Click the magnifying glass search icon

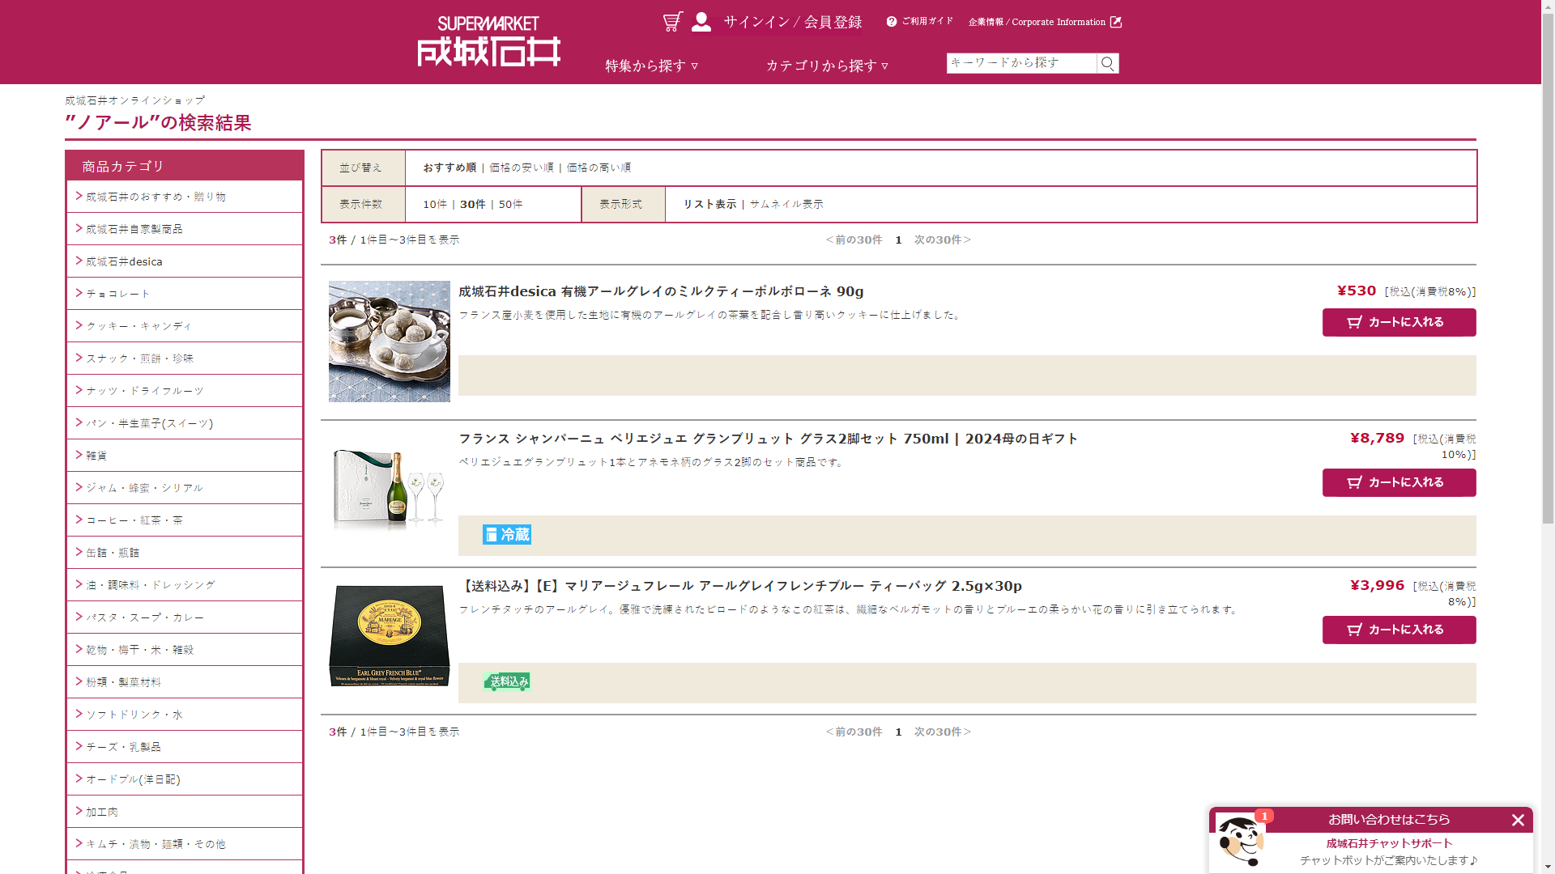point(1107,63)
